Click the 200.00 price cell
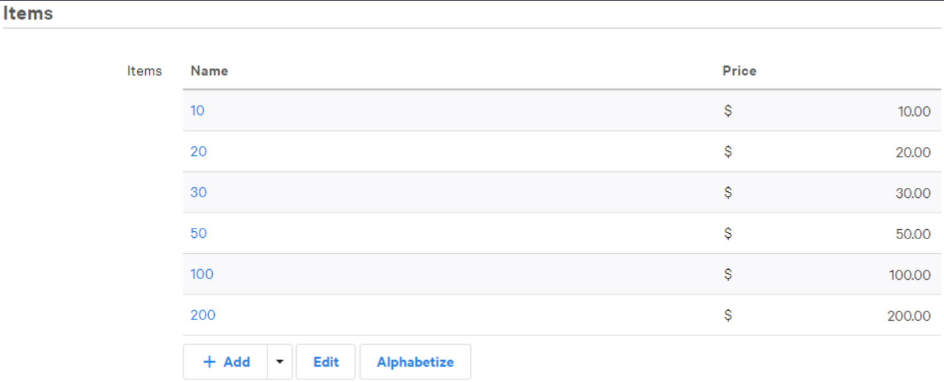Viewport: 944px width, 382px height. click(x=909, y=316)
